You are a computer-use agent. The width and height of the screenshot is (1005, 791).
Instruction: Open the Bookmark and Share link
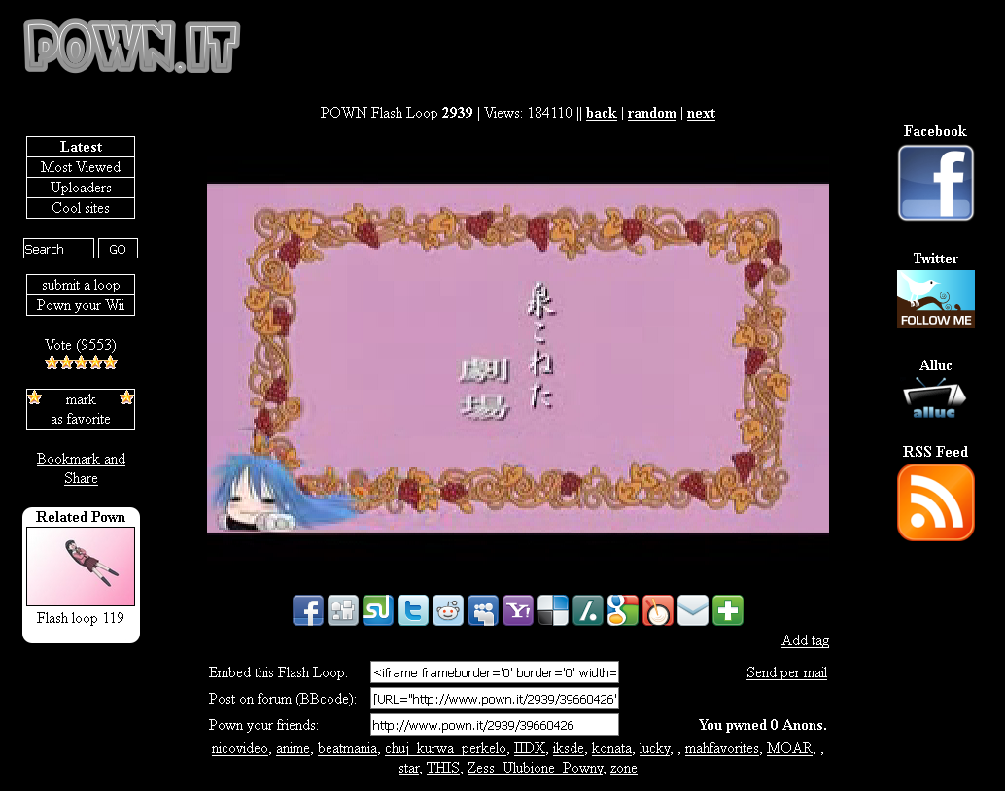coord(81,468)
